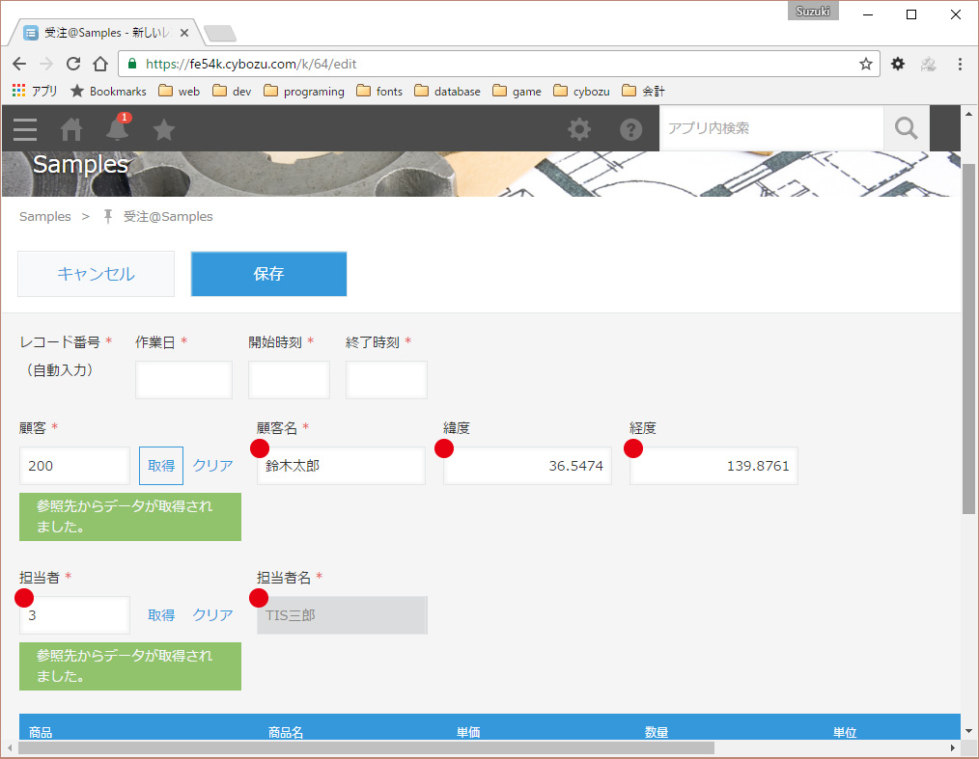Go forward in browser history
This screenshot has height=759, width=979.
pos(46,64)
